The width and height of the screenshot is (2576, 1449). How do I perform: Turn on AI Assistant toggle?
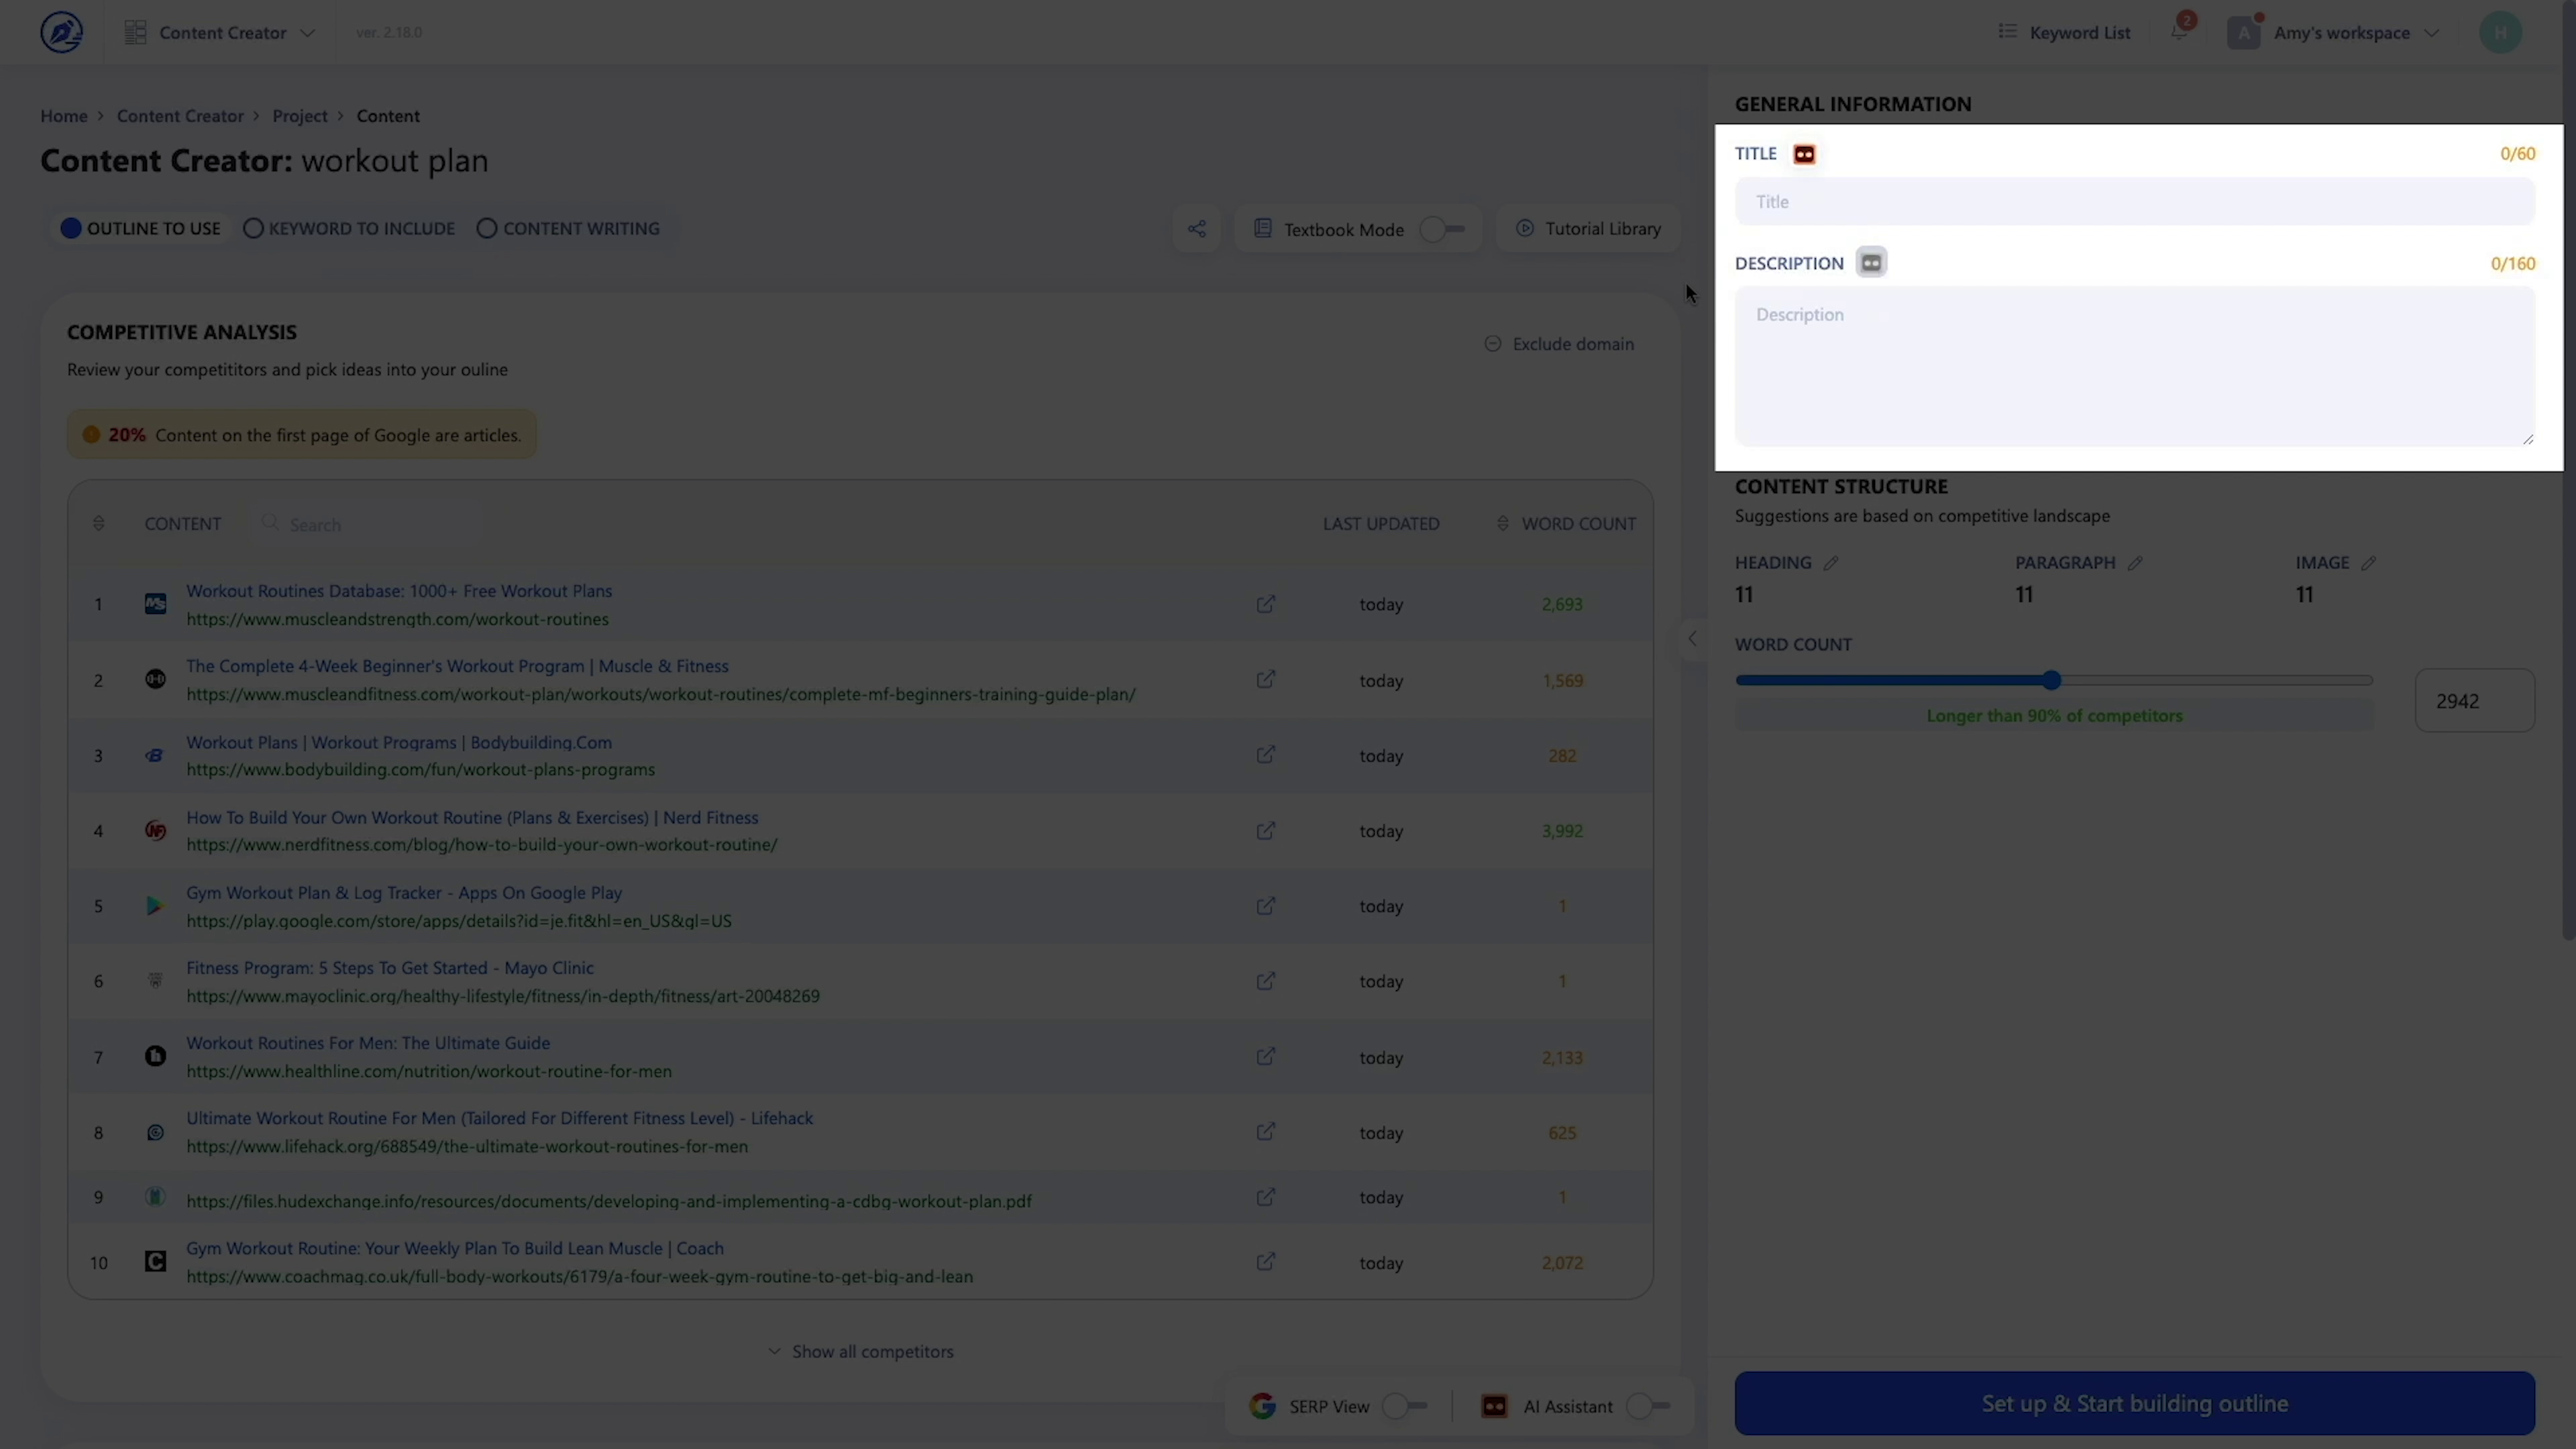(1647, 1406)
